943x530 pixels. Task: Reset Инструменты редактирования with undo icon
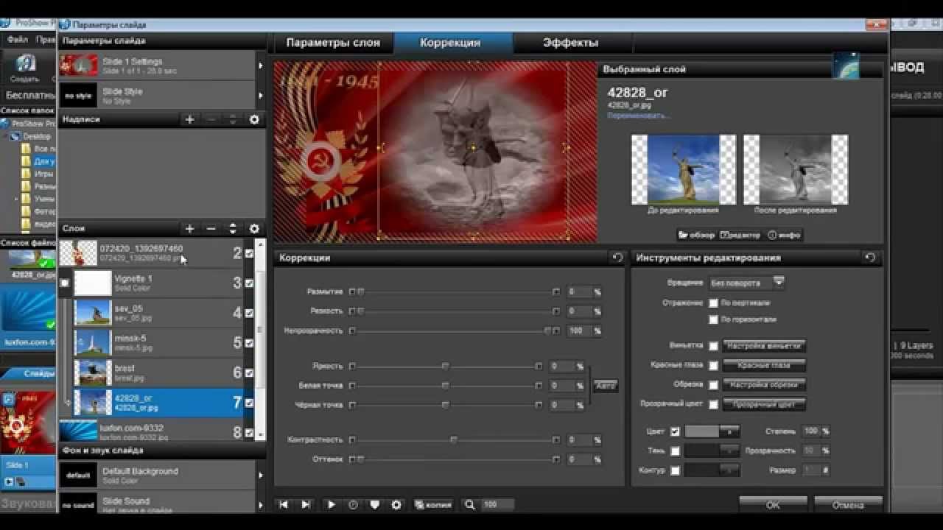[x=870, y=258]
